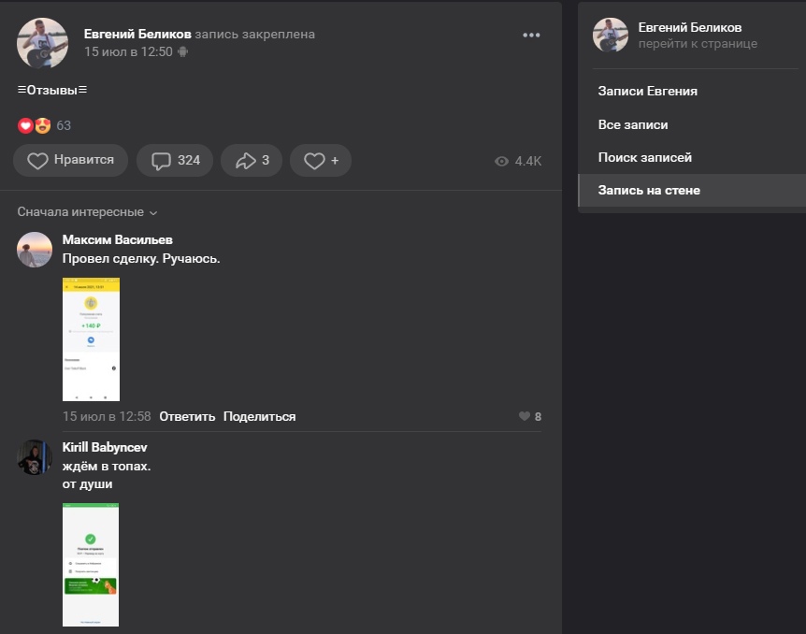
Task: Select Все записи in sidebar menu
Action: pyautogui.click(x=633, y=124)
